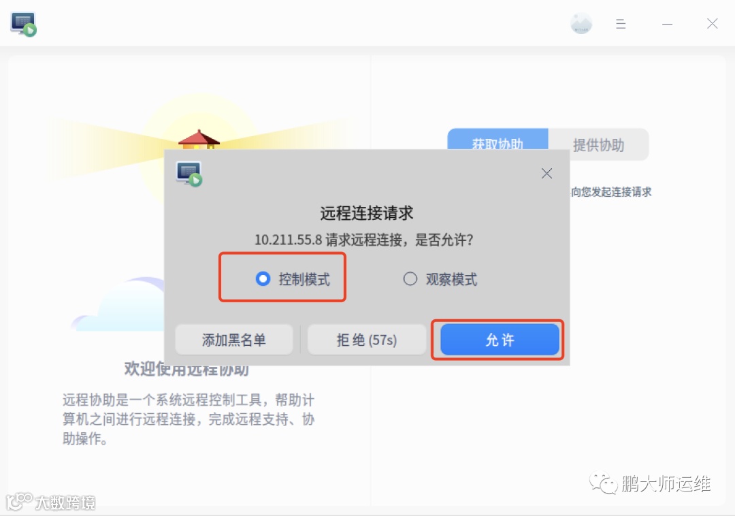735x516 pixels.
Task: Click the 欢迎使用远程协助 heading
Action: (186, 370)
